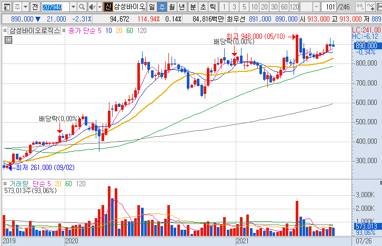This screenshot has width=382, height=246.
Task: Choose interval 5 button
Action: click(244, 7)
